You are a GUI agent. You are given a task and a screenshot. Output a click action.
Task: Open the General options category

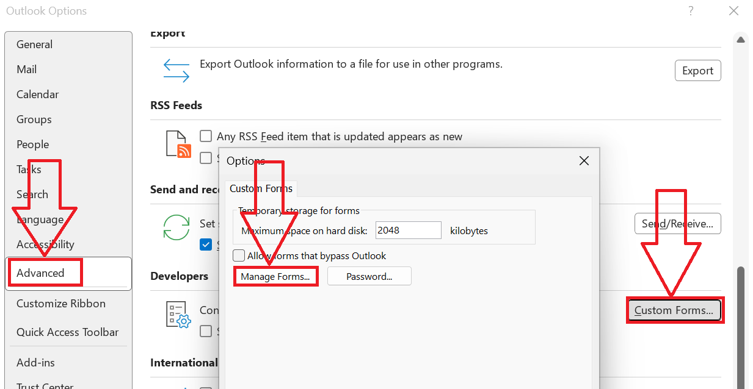pyautogui.click(x=35, y=45)
